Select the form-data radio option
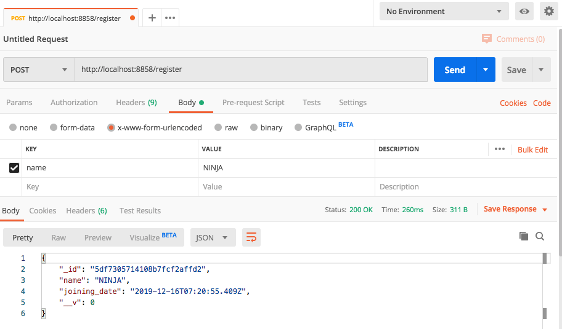 pos(54,128)
